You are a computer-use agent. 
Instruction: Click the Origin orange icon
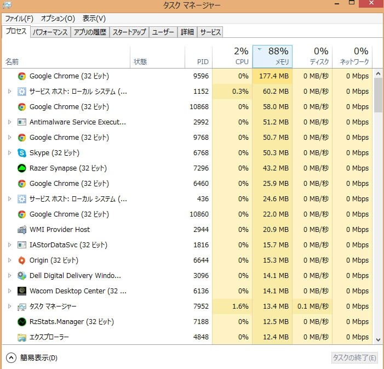point(22,260)
